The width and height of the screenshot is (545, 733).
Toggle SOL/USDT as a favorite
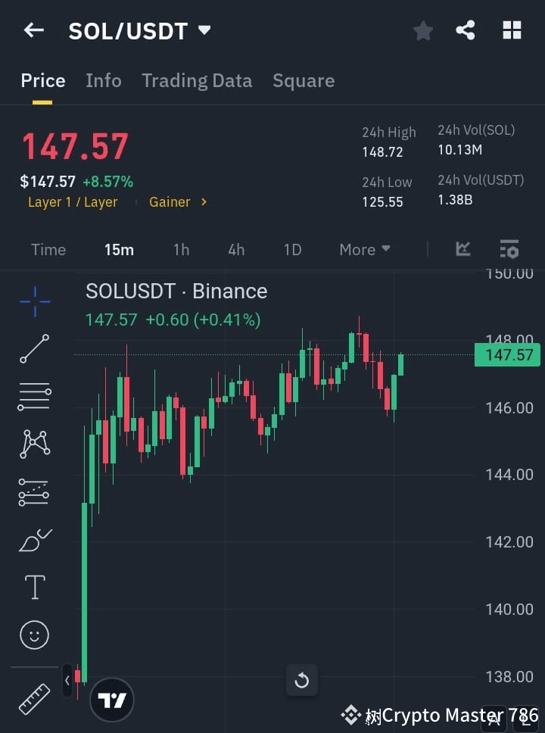pos(422,30)
